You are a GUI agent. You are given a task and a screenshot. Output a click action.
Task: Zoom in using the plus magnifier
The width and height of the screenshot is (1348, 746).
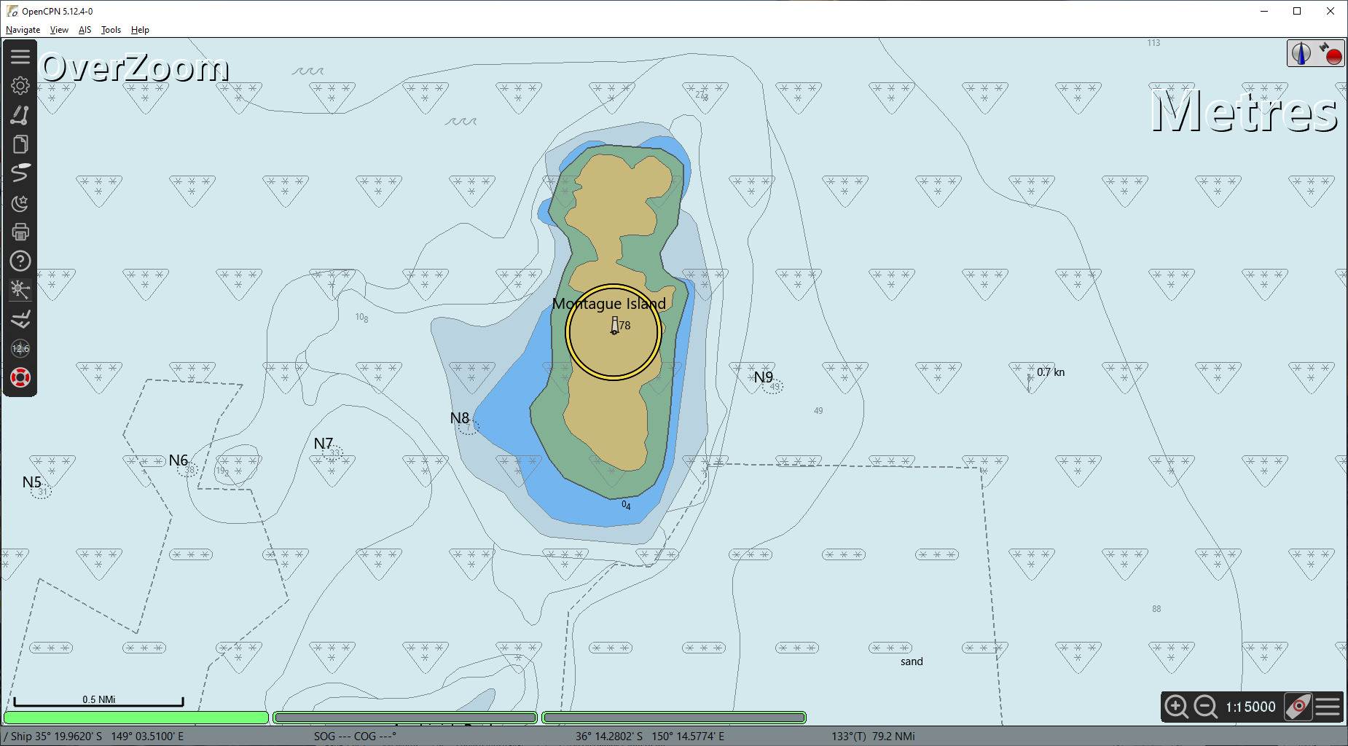(1176, 707)
